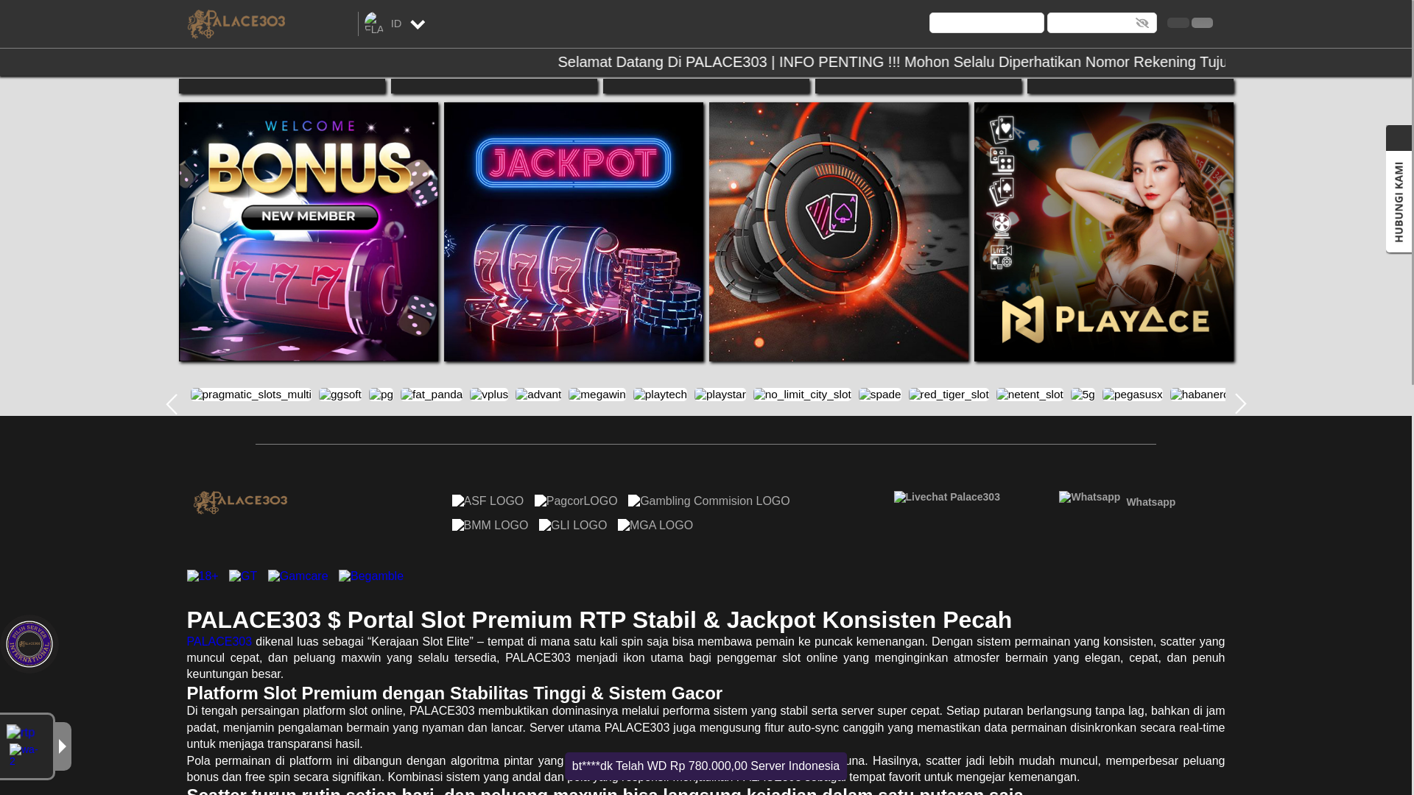Focus the username input field
Screen dimensions: 1414x795
[986, 23]
